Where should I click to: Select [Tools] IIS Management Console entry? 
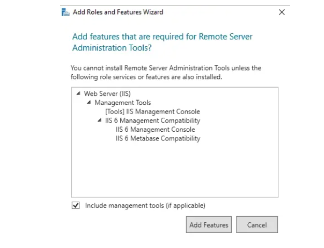point(152,112)
